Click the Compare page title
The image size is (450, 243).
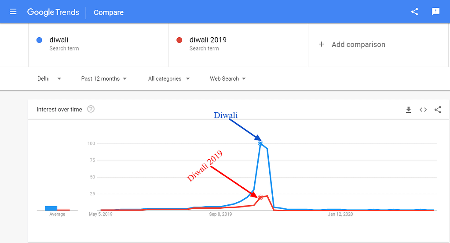tap(109, 12)
